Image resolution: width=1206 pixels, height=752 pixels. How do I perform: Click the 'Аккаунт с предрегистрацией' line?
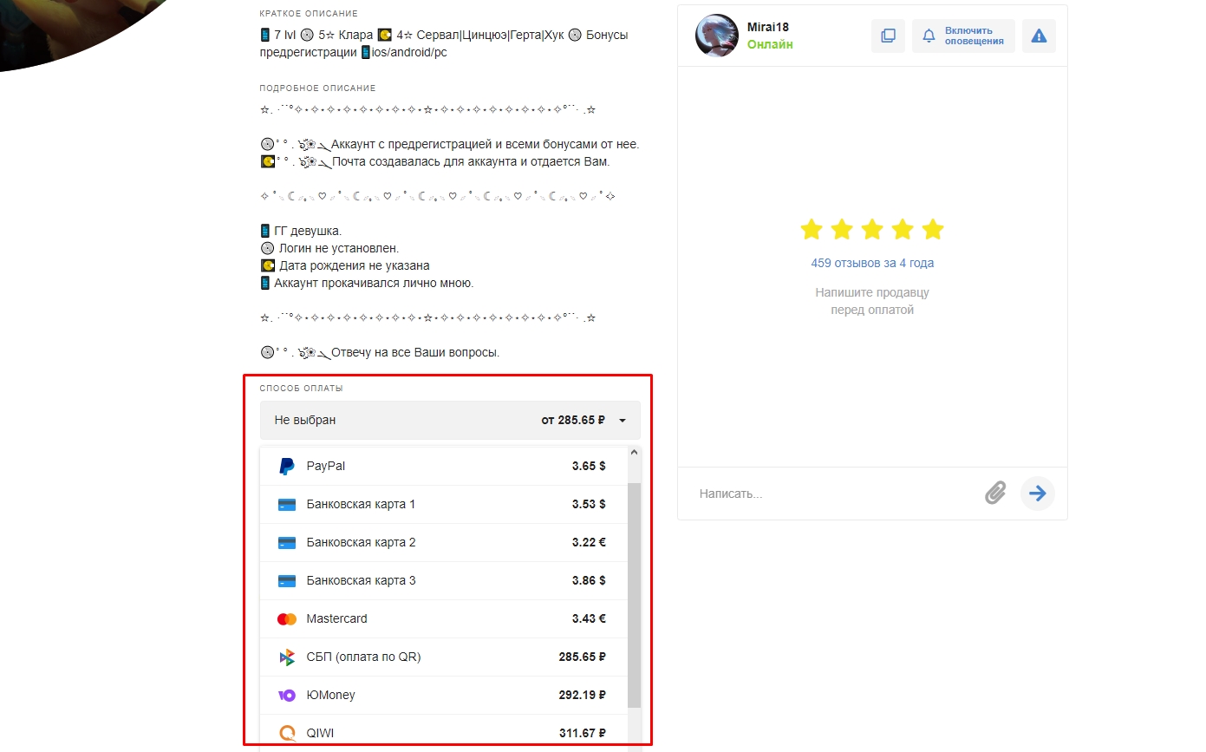(x=450, y=144)
